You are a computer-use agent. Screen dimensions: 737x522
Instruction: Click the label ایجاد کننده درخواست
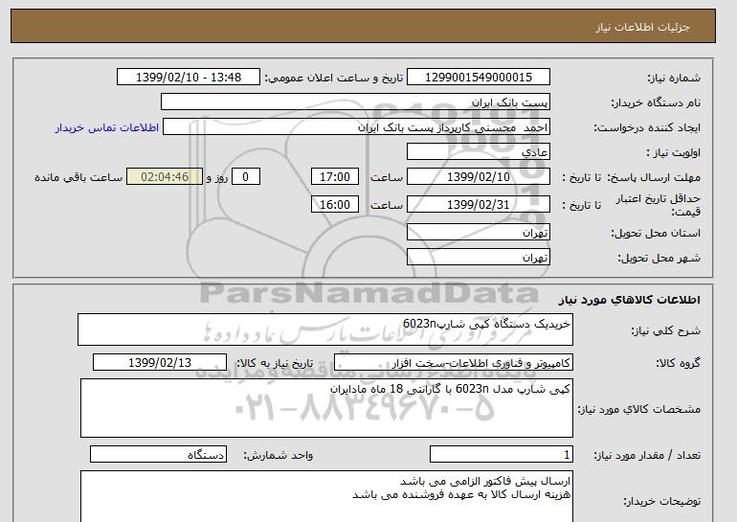pyautogui.click(x=647, y=127)
